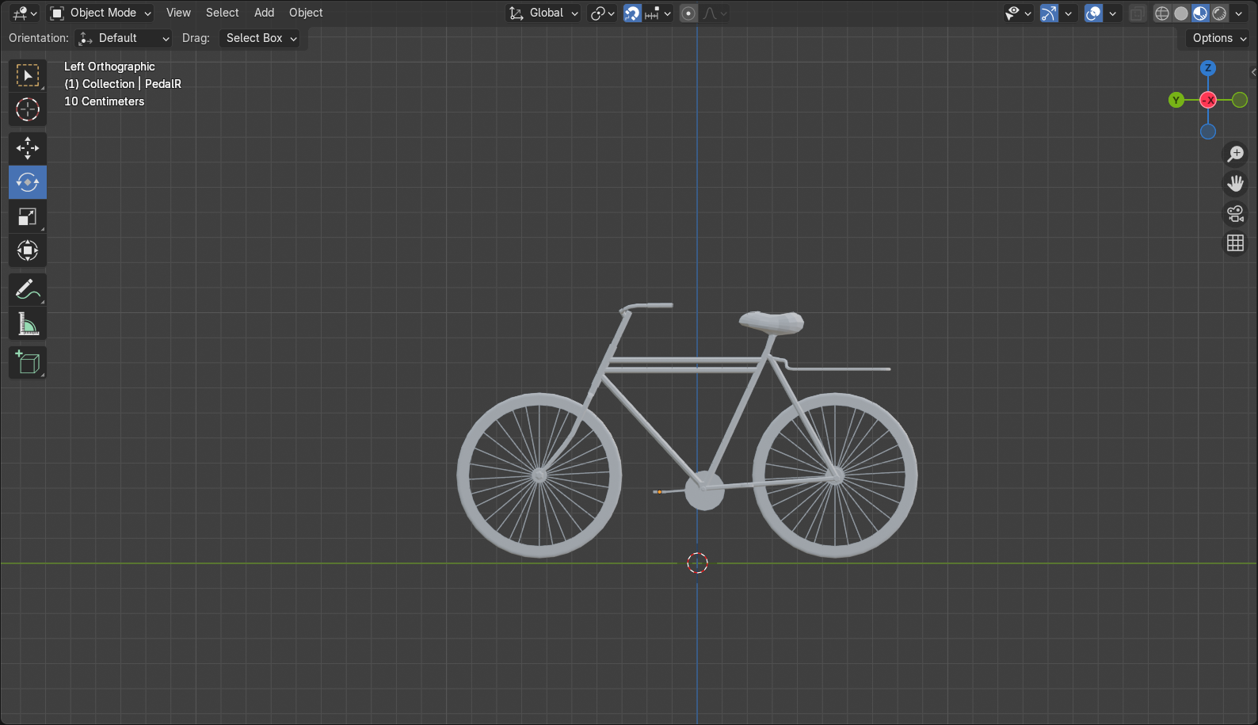
Task: Select material preview shading
Action: point(1200,13)
